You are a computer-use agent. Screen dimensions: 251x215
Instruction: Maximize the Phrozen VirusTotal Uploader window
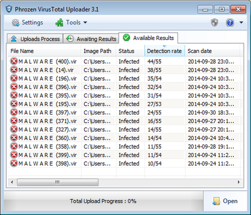(222, 9)
